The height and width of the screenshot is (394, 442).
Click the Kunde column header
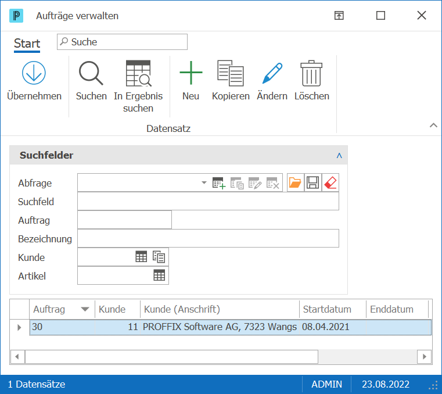pyautogui.click(x=117, y=309)
